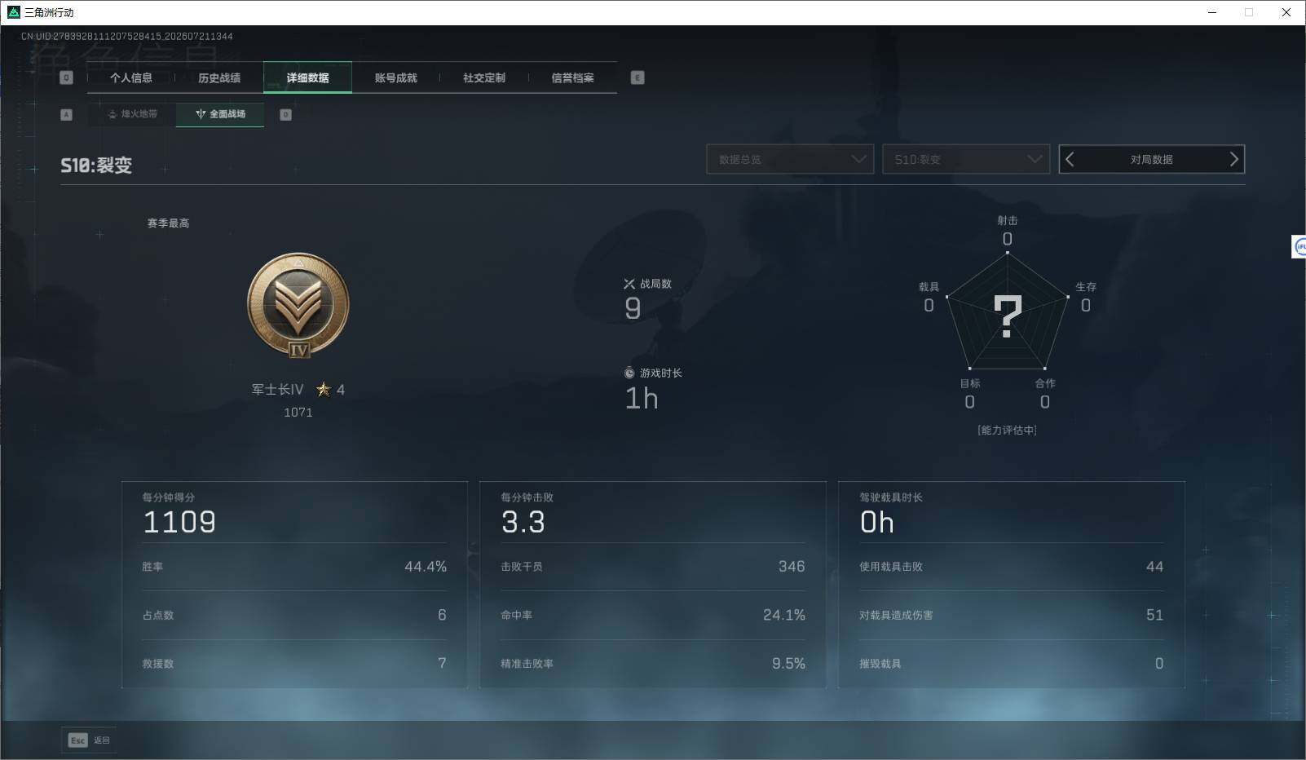Click the CN UID text at top
Image resolution: width=1306 pixels, height=760 pixels.
pos(127,36)
